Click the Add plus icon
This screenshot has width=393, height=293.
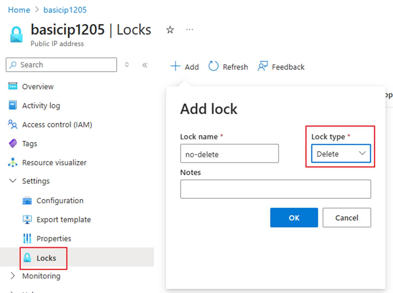pos(175,66)
